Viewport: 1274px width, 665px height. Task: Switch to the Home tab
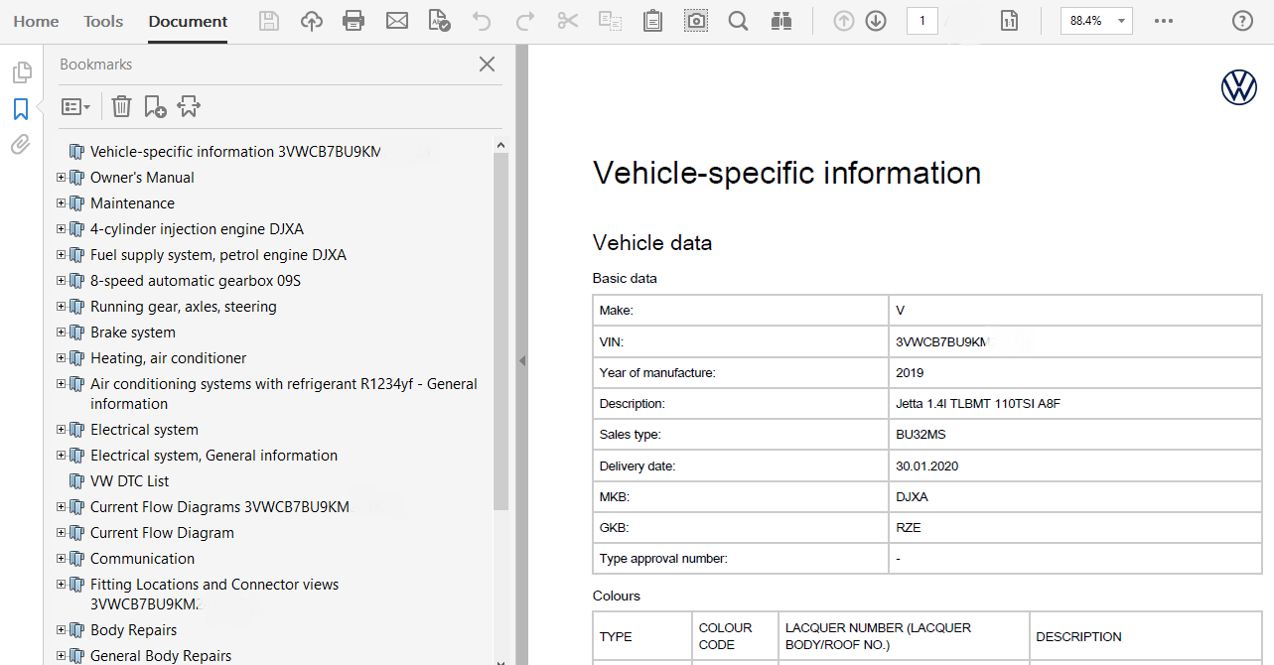point(36,21)
